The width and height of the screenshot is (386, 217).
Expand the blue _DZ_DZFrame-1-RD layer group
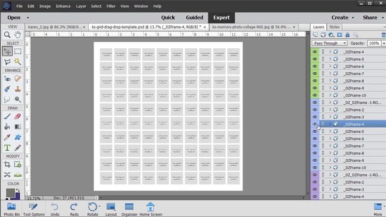point(330,102)
